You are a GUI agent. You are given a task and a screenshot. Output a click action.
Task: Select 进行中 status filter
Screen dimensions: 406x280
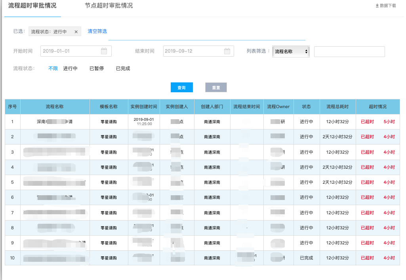click(71, 69)
